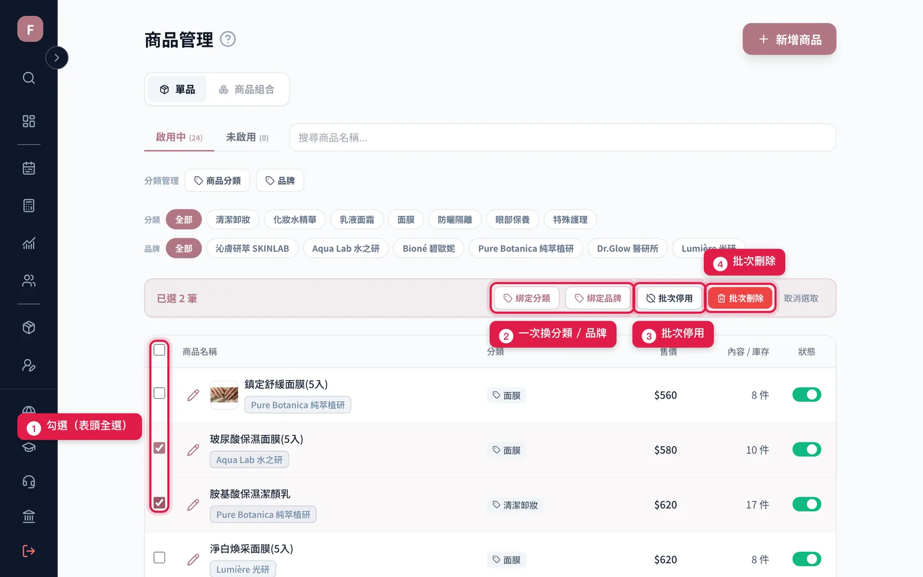Open the sidebar search icon

pos(29,78)
